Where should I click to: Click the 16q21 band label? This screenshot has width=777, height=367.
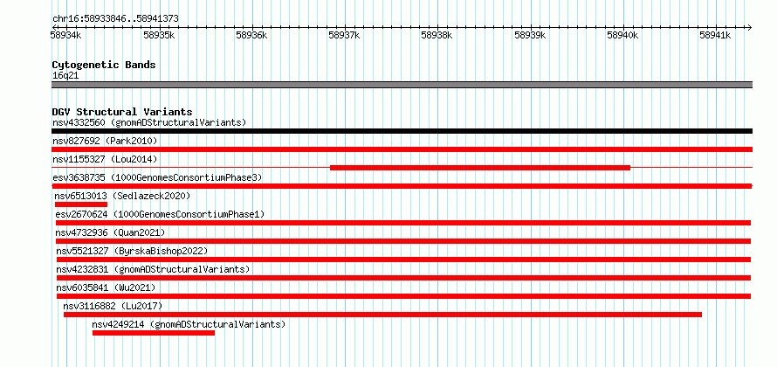65,76
